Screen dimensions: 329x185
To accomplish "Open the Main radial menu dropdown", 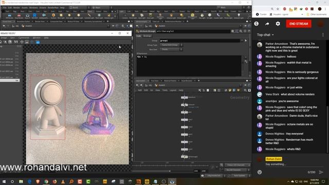I will click(x=101, y=8).
